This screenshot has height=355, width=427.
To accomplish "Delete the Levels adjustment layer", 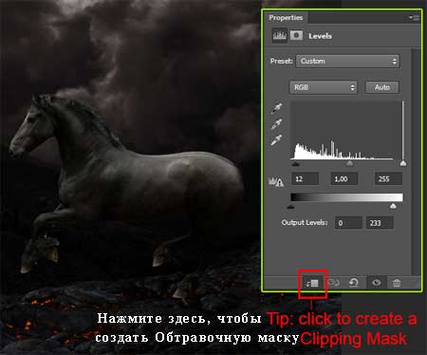I will tap(397, 282).
